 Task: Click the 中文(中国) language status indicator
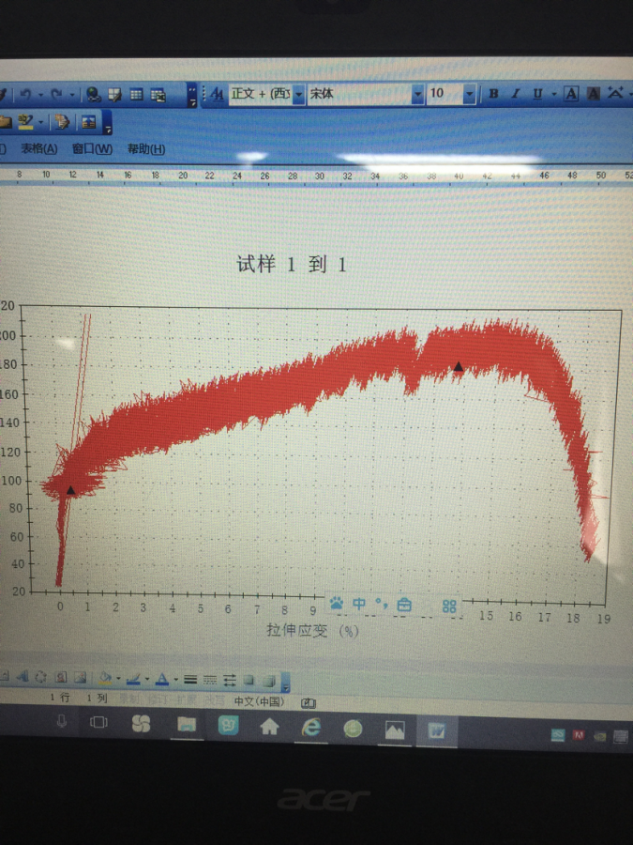[x=259, y=701]
